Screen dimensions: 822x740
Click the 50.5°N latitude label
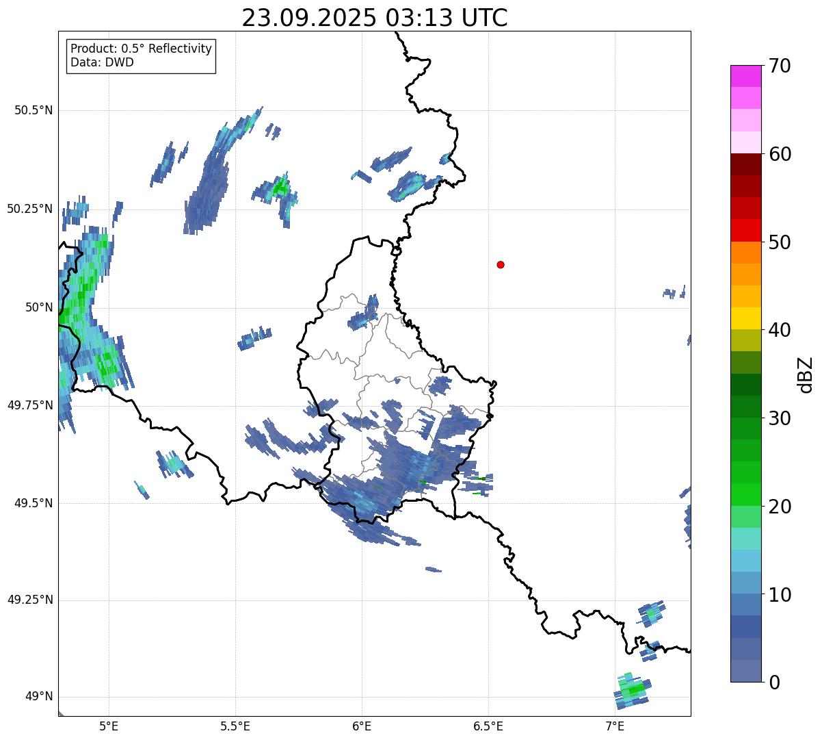click(33, 110)
